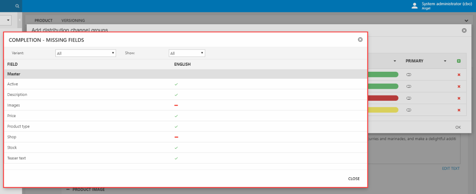This screenshot has height=194, width=476.
Task: Collapse the PRODUCT IMAGE section
Action: tap(68, 190)
